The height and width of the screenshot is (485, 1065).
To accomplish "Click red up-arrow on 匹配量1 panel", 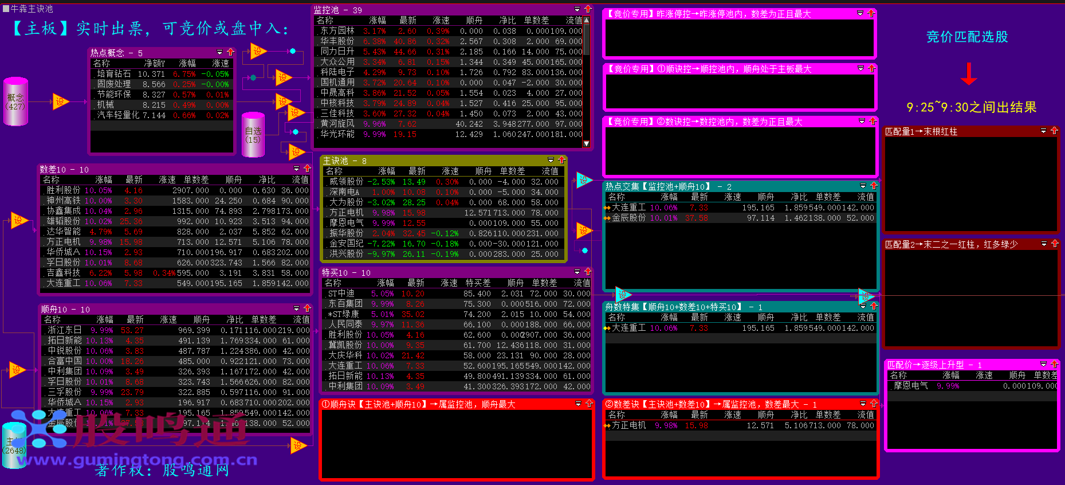I will tap(1054, 131).
